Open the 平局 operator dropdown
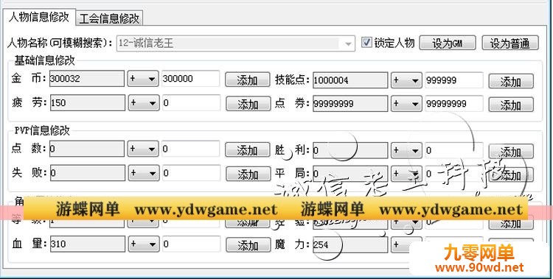The width and height of the screenshot is (553, 279). click(x=406, y=174)
